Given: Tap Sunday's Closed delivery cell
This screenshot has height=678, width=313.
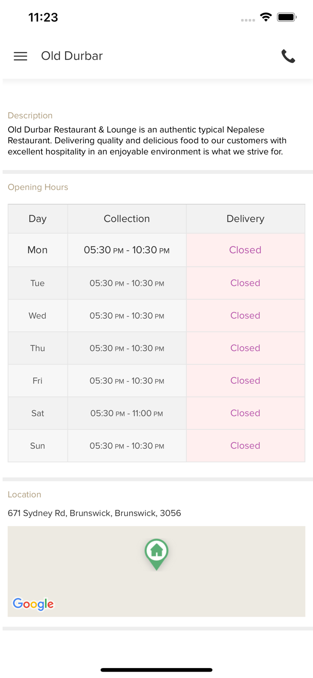Looking at the screenshot, I should tap(245, 446).
